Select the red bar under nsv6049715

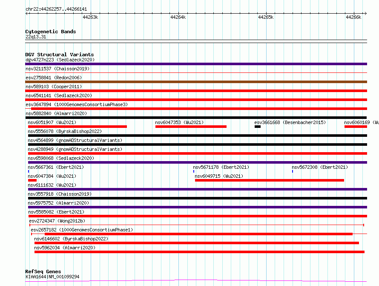(270, 180)
